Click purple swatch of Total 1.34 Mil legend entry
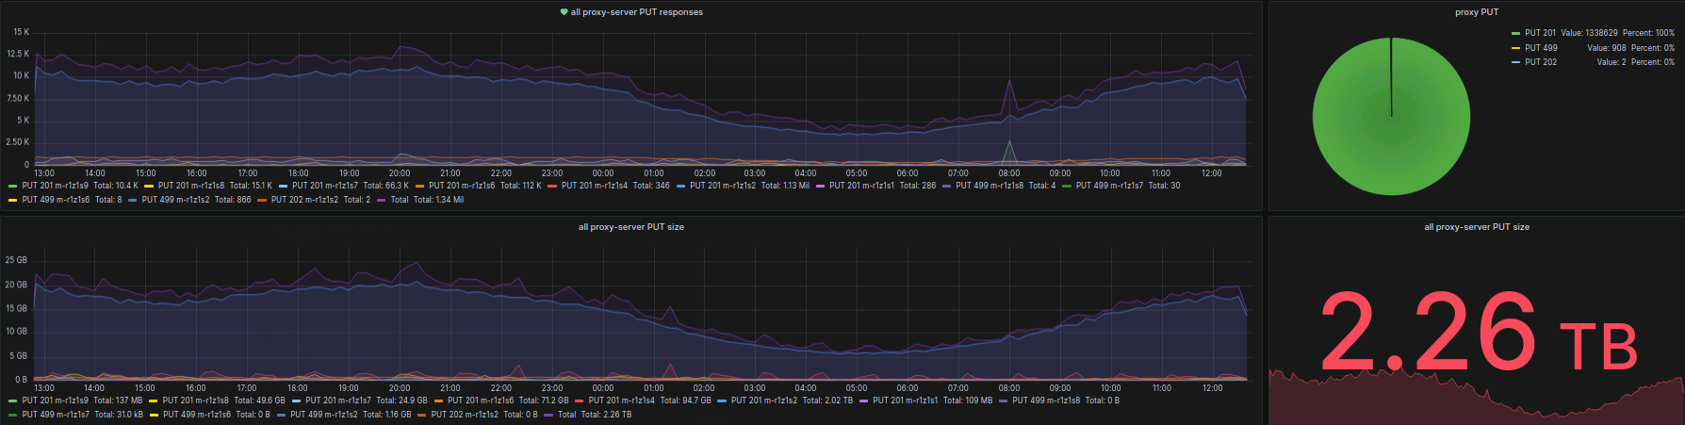 [x=381, y=201]
